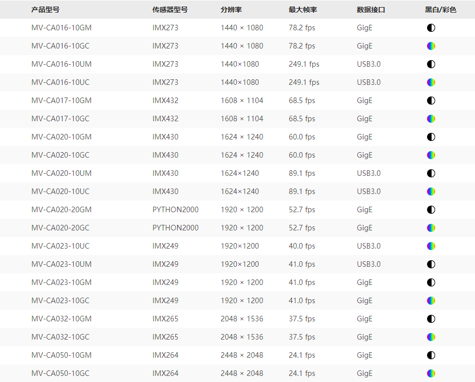Click the 最大帧率 column header
Screen dimensions: 475x382
tap(303, 10)
